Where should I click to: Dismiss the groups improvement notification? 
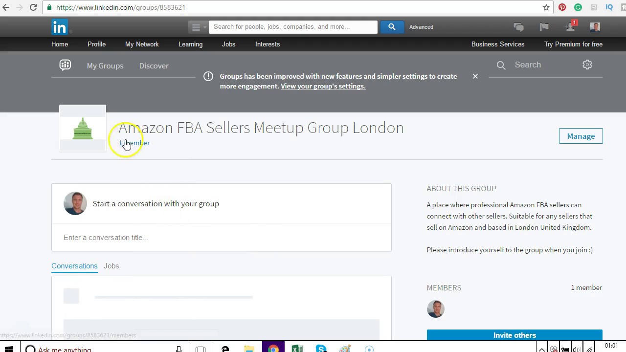(475, 76)
